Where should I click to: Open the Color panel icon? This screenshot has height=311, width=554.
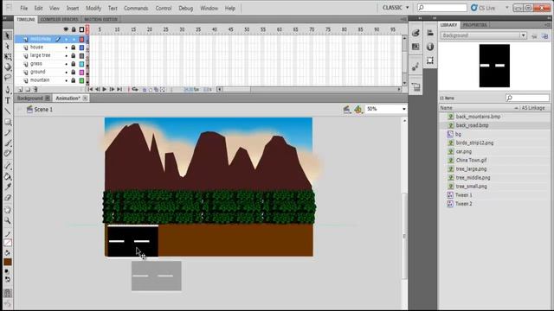tap(415, 33)
